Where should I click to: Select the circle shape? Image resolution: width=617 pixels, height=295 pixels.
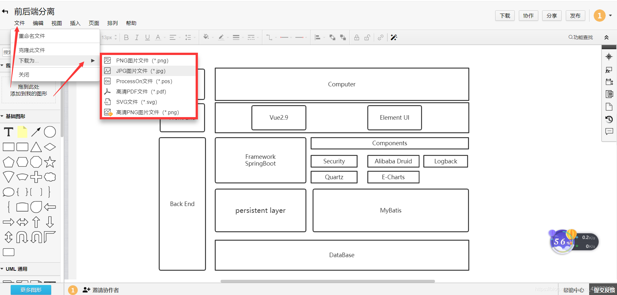50,132
